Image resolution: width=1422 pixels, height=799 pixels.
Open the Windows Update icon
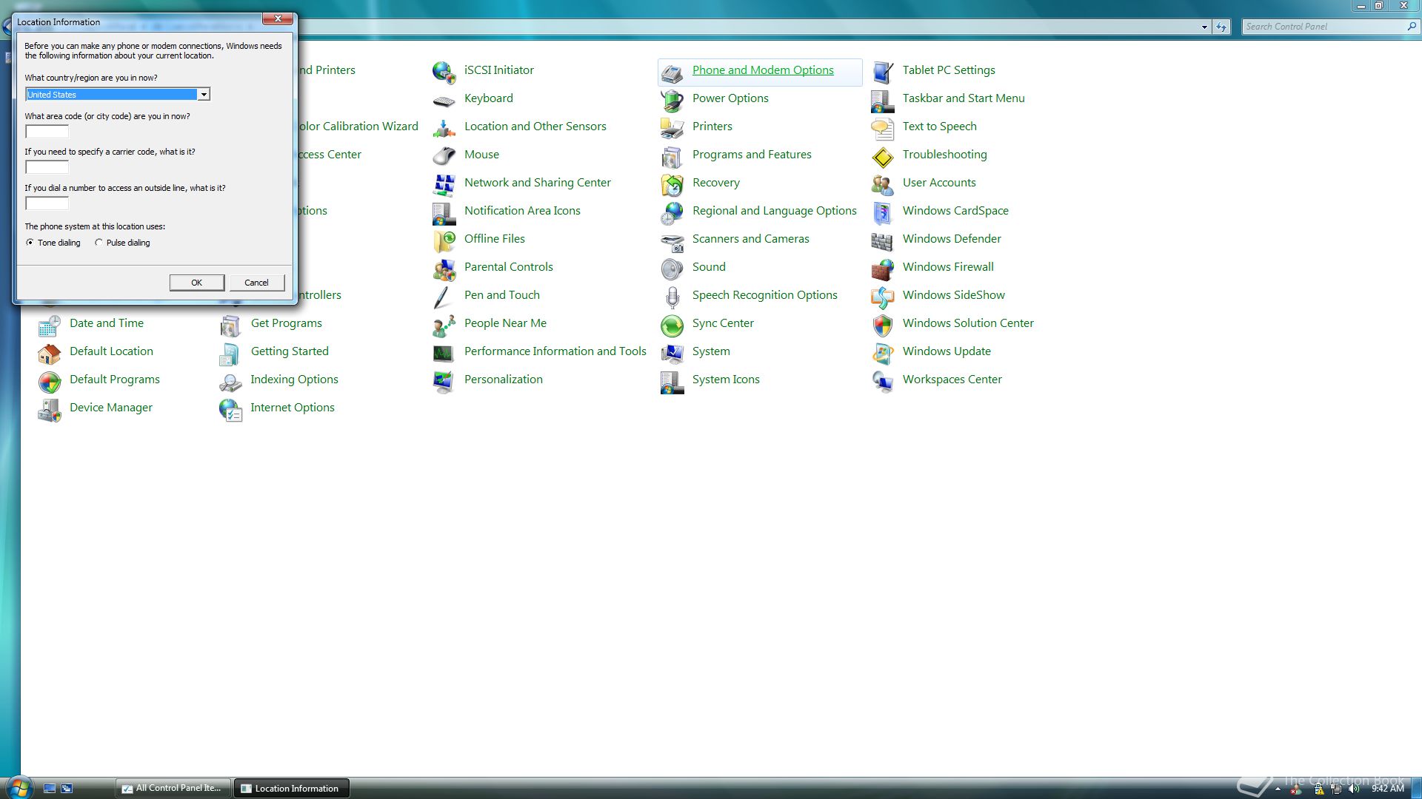[x=882, y=353]
